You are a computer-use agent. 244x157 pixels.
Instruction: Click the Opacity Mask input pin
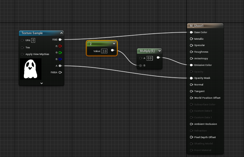[192, 78]
